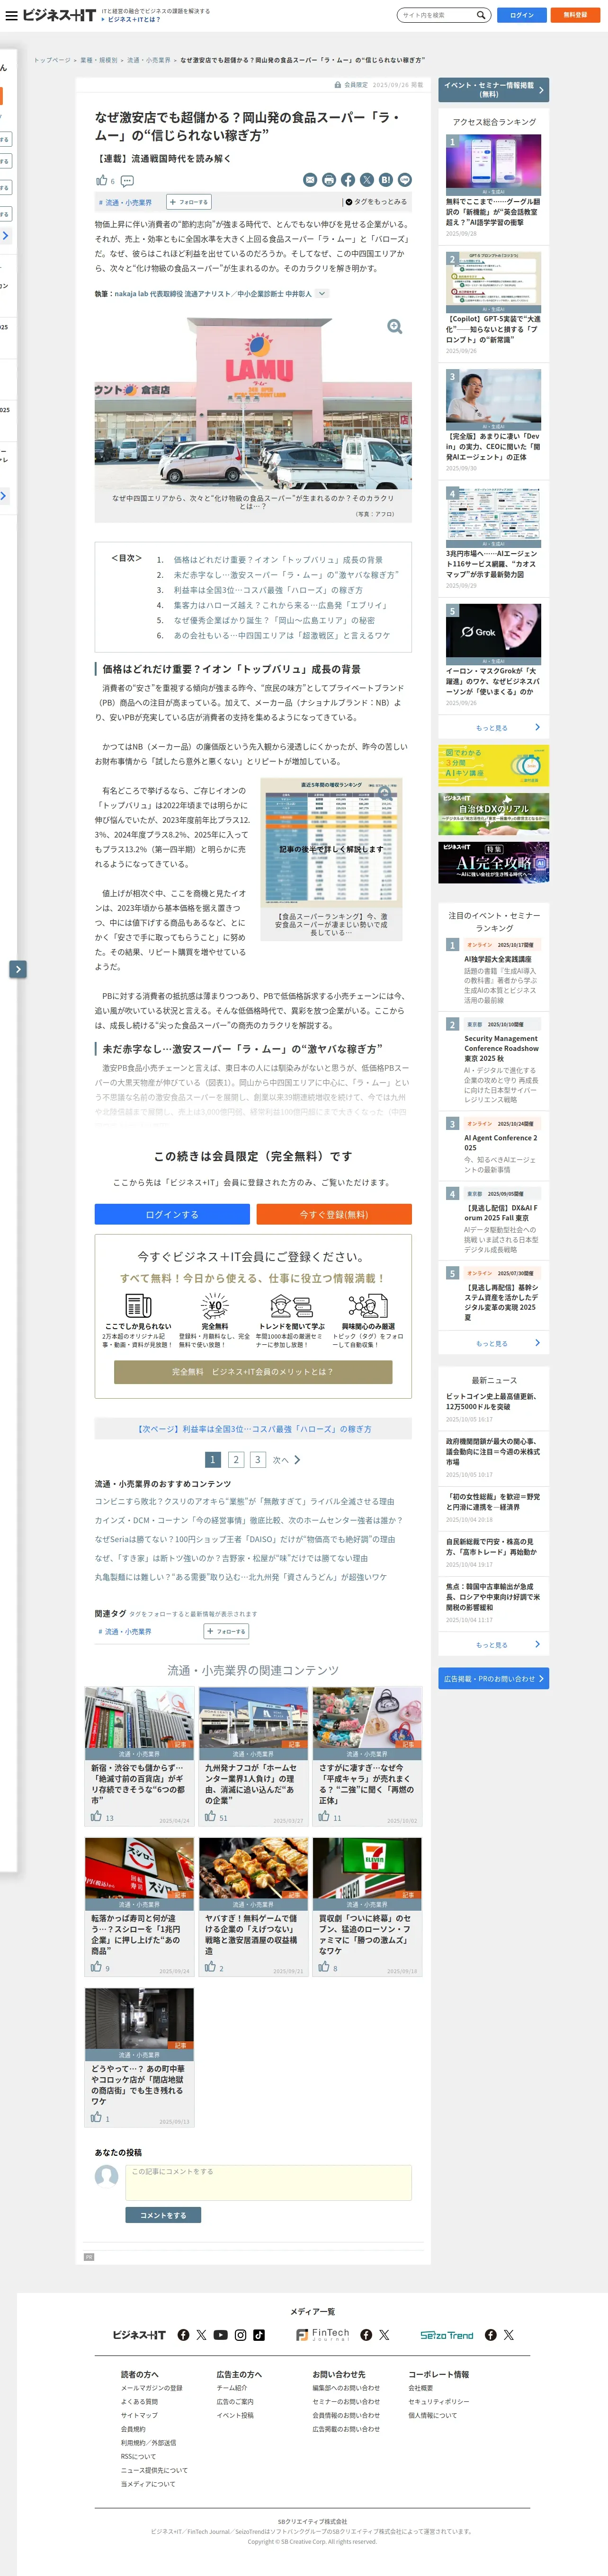Open ビジネス+IT Instagram in footer
This screenshot has width=608, height=2576.
240,2334
